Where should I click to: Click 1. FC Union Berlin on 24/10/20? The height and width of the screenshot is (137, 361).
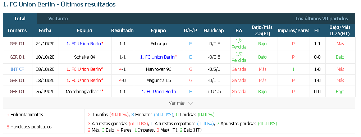(83, 44)
